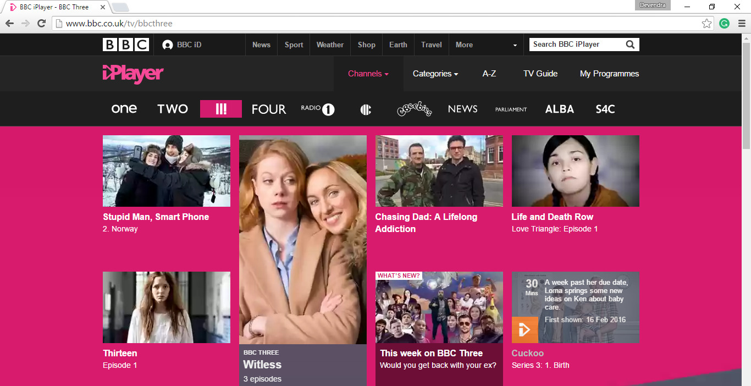Open Stupid Man, Smart Phone thumbnail
The height and width of the screenshot is (386, 751).
pyautogui.click(x=167, y=171)
